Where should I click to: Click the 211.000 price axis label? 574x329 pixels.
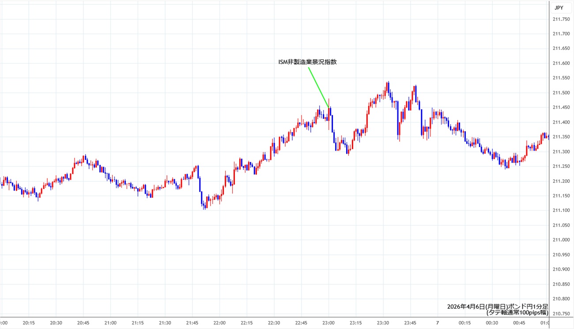pos(560,240)
